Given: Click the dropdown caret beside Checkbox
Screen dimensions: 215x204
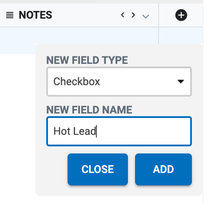Looking at the screenshot, I should (x=181, y=82).
